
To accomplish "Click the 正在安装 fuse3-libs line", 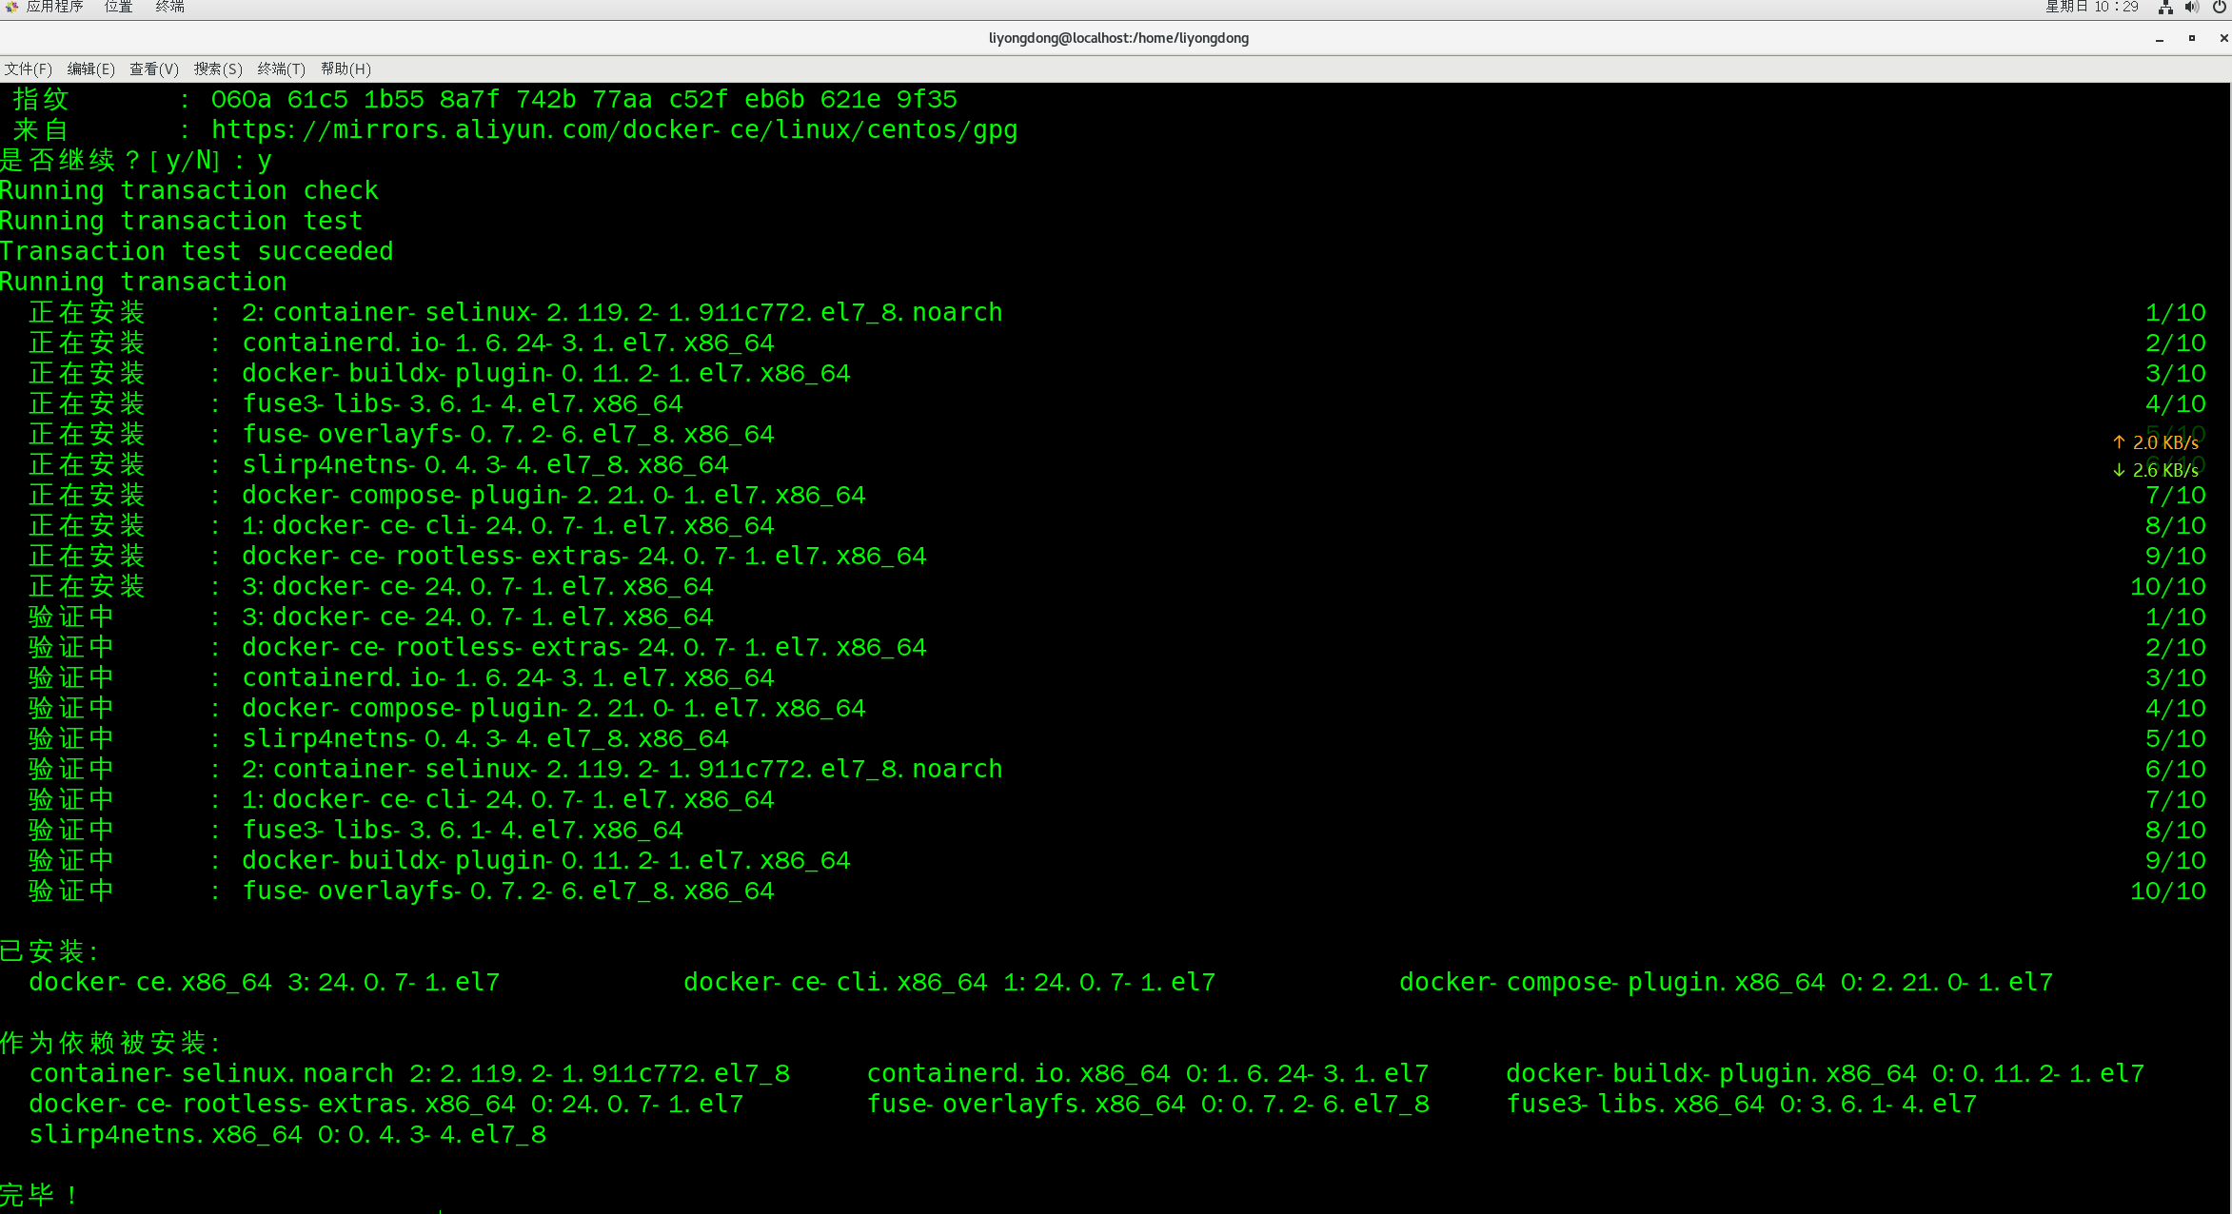I will (1117, 403).
